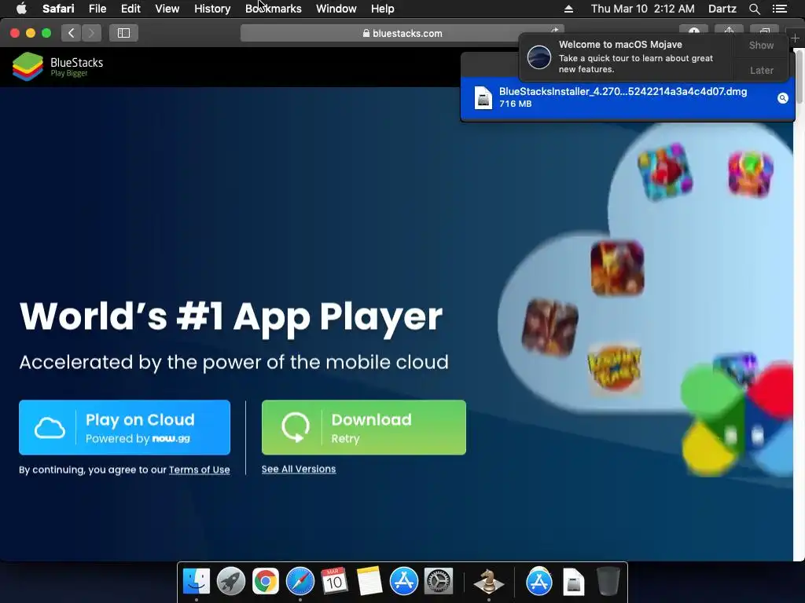Reveal downloaded dmg in Finder magnifier

click(782, 98)
